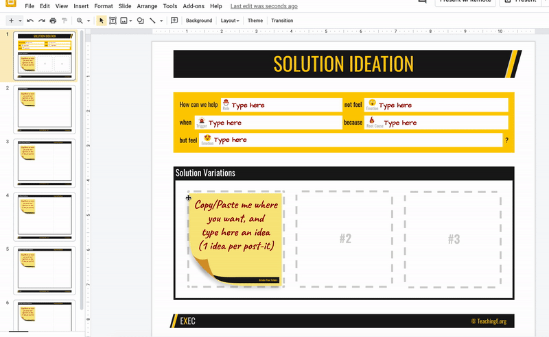Select the line tool icon
Viewport: 549px width, 337px height.
pos(152,21)
